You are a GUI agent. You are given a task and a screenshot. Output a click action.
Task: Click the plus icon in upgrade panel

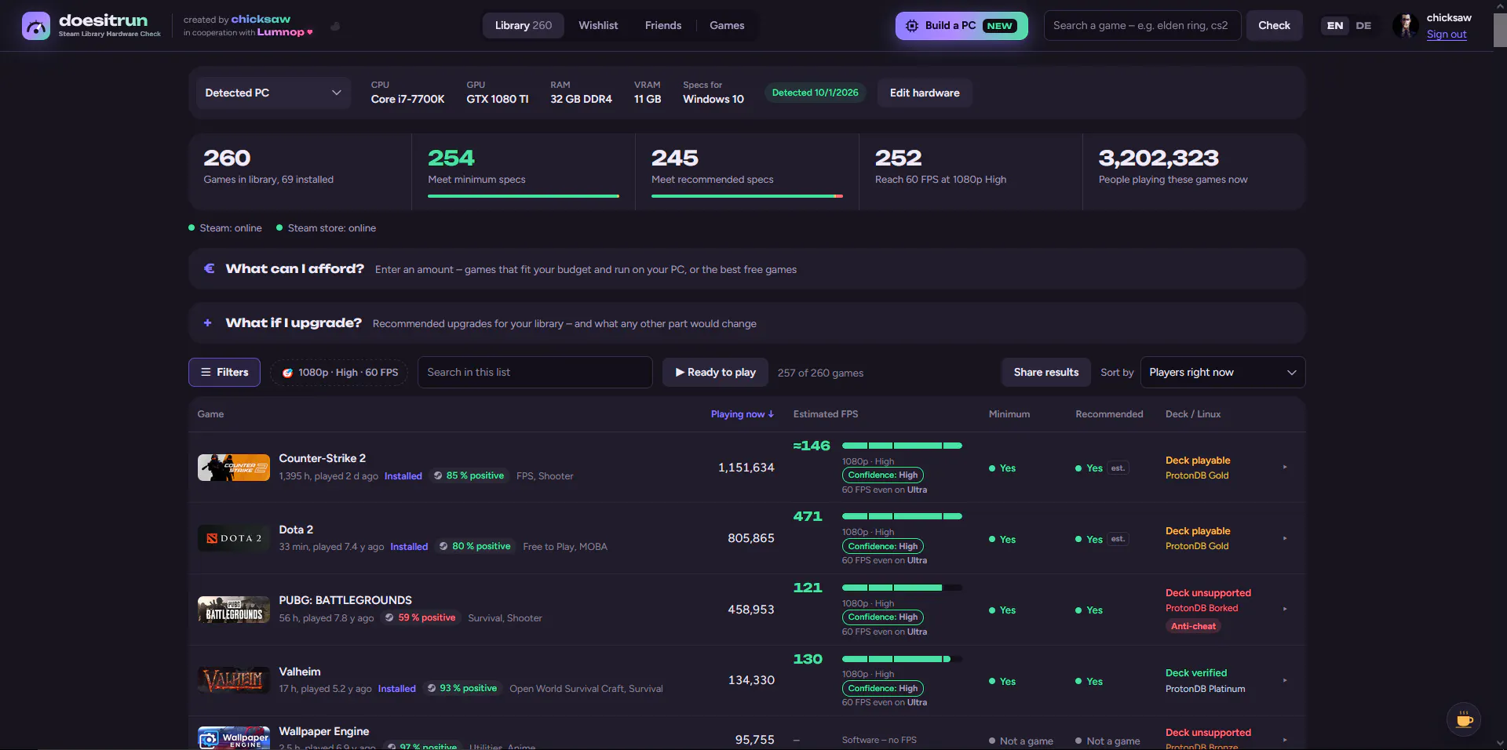pyautogui.click(x=207, y=323)
